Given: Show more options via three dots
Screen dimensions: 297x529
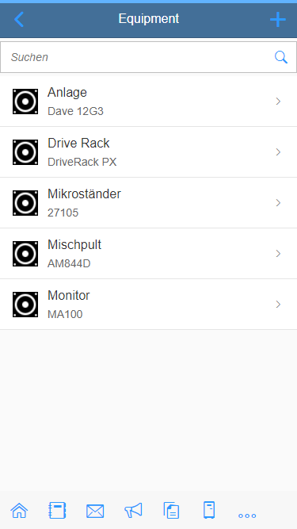Looking at the screenshot, I should (247, 516).
